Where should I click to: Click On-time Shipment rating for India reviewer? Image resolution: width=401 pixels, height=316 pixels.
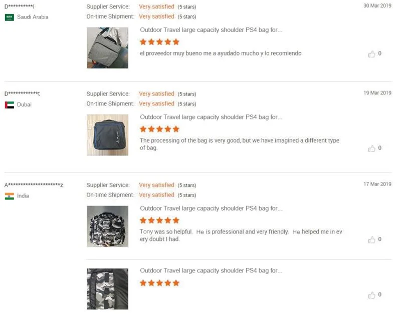156,195
